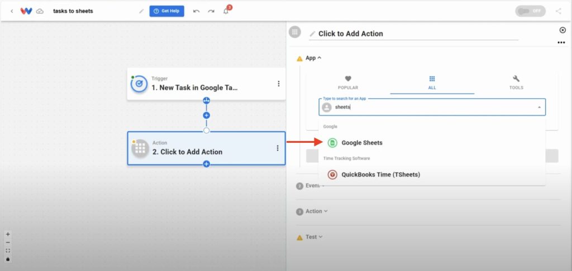Click the branch connector under the trigger node
This screenshot has width=572, height=271.
tap(207, 100)
